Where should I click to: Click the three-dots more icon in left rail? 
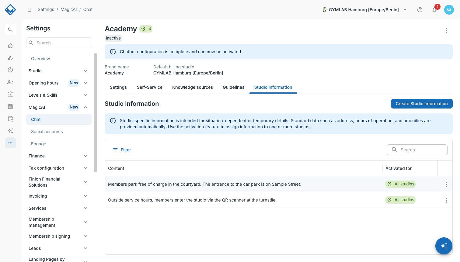coord(10,143)
